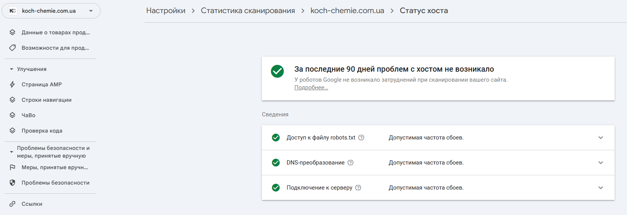Click the chain icon next to Ссылки
The height and width of the screenshot is (215, 627).
click(12, 204)
